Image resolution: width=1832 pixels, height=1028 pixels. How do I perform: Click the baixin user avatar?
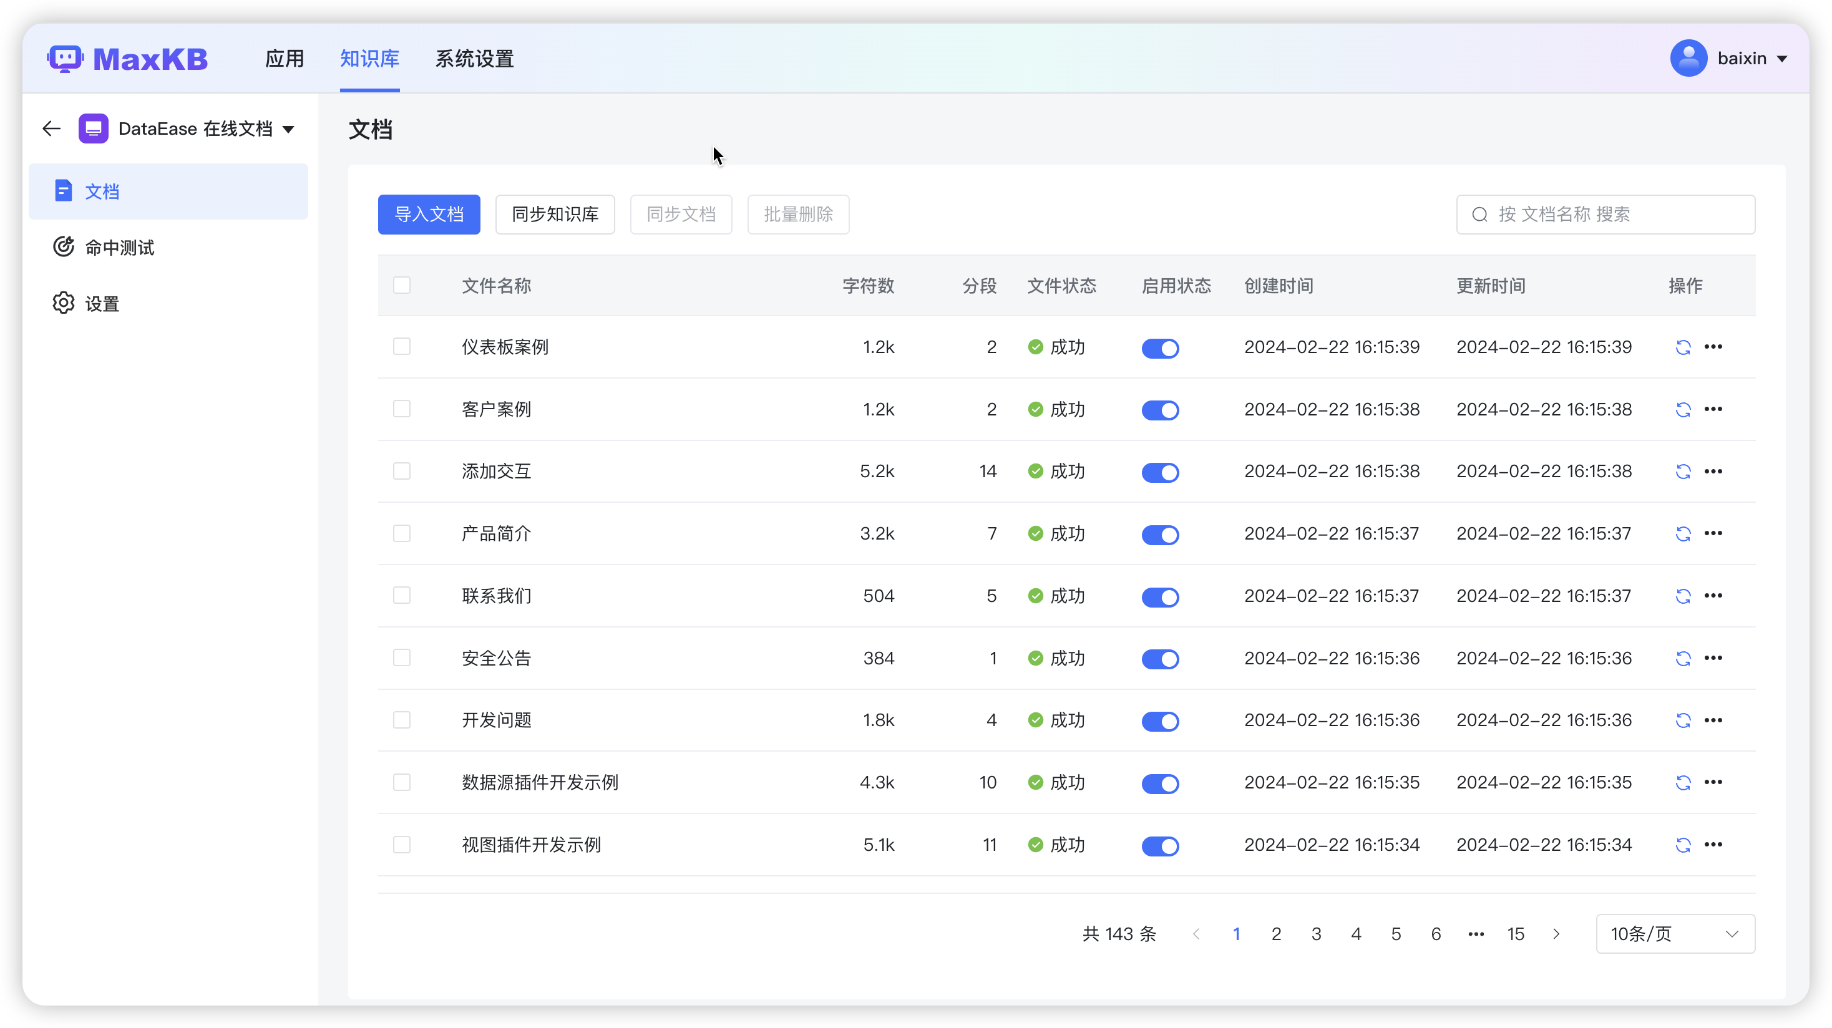[x=1688, y=58]
